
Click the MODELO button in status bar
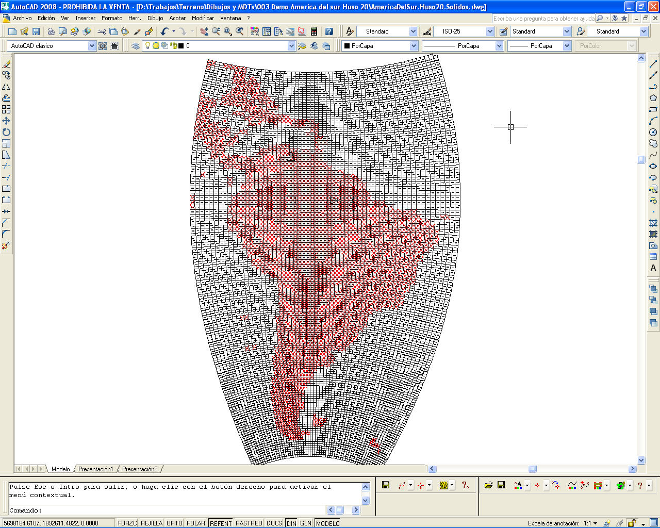[x=328, y=523]
